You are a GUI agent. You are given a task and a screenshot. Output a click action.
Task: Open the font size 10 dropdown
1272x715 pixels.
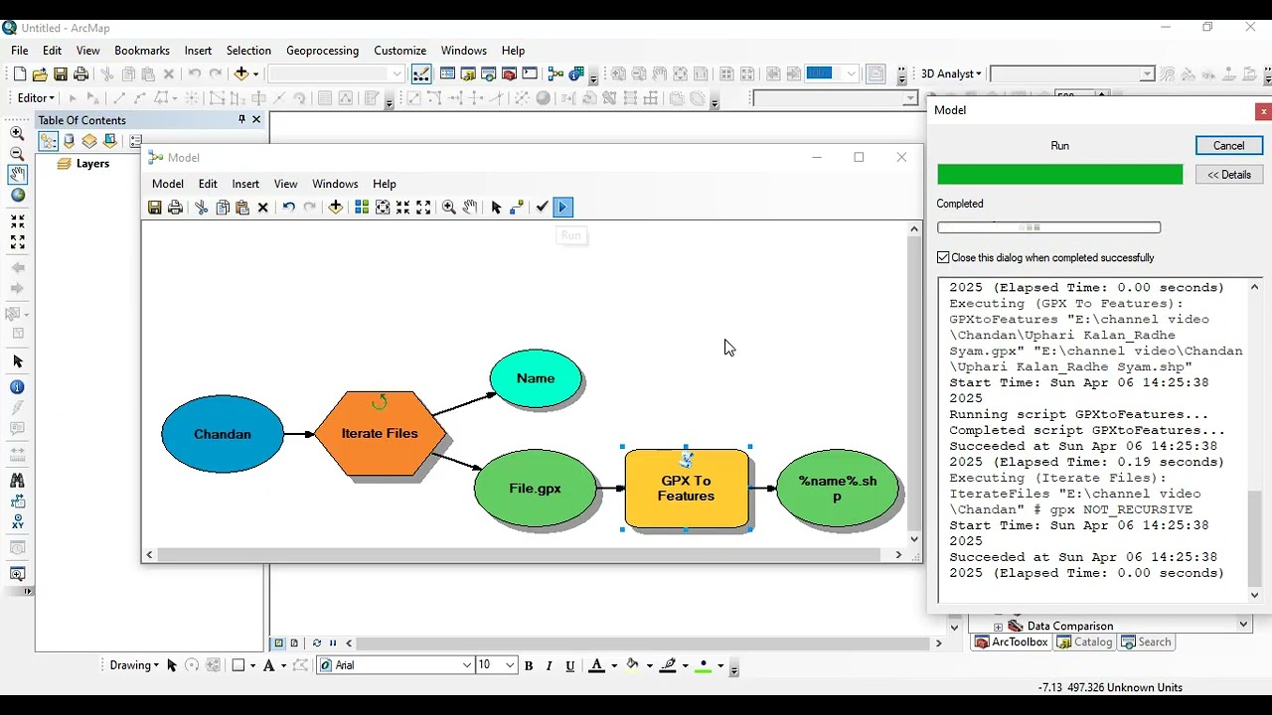(510, 665)
